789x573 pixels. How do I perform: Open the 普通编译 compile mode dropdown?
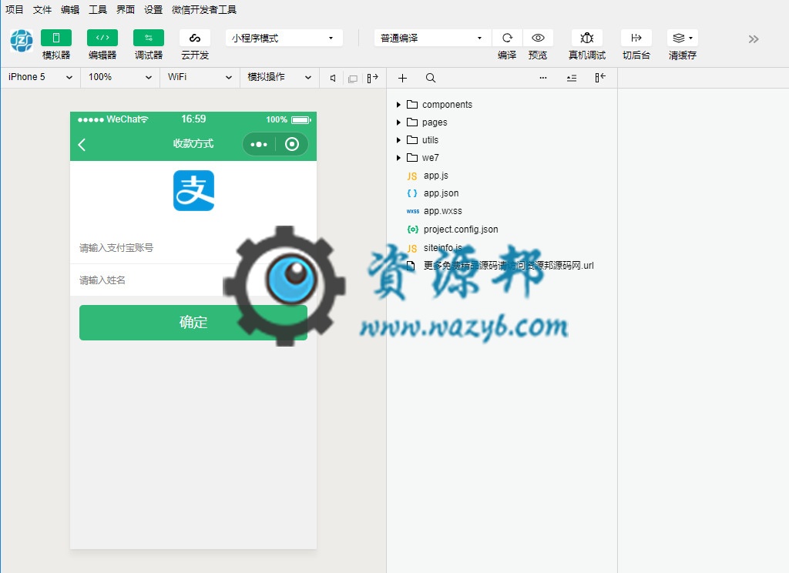tap(433, 38)
